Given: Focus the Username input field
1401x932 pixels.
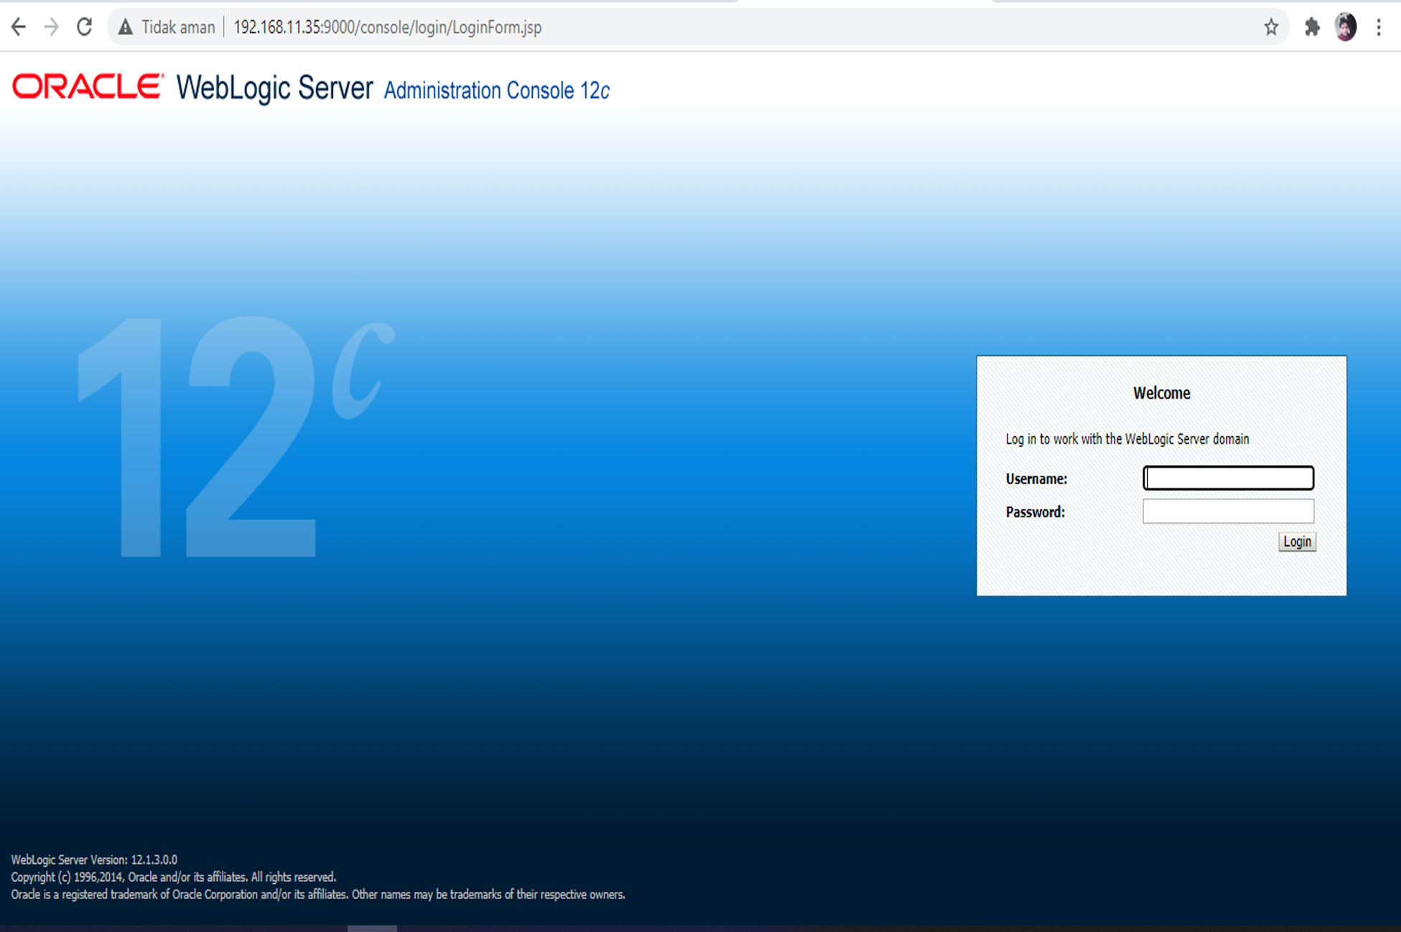Looking at the screenshot, I should click(x=1228, y=478).
